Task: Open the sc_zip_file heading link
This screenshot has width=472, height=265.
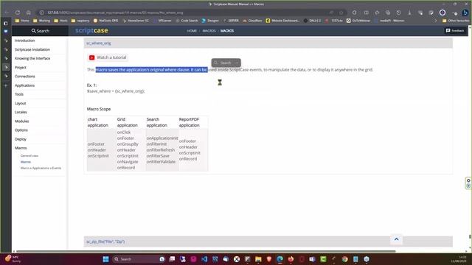Action: pos(105,241)
